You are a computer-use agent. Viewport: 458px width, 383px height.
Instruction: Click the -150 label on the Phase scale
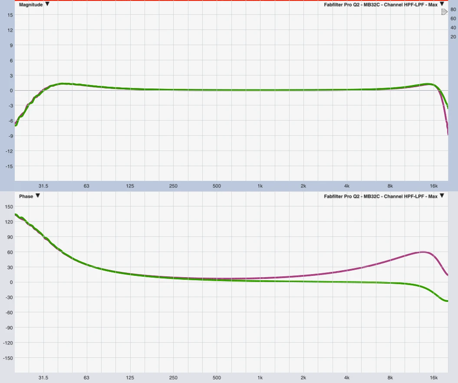pyautogui.click(x=8, y=358)
